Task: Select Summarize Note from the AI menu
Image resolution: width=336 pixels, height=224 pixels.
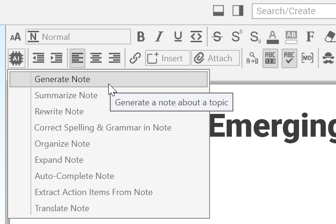Action: (66, 95)
